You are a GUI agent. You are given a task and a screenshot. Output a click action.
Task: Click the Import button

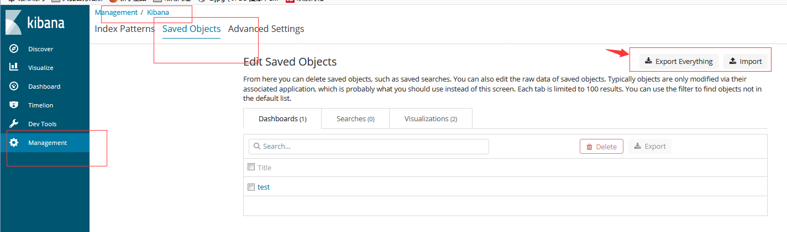coord(746,61)
